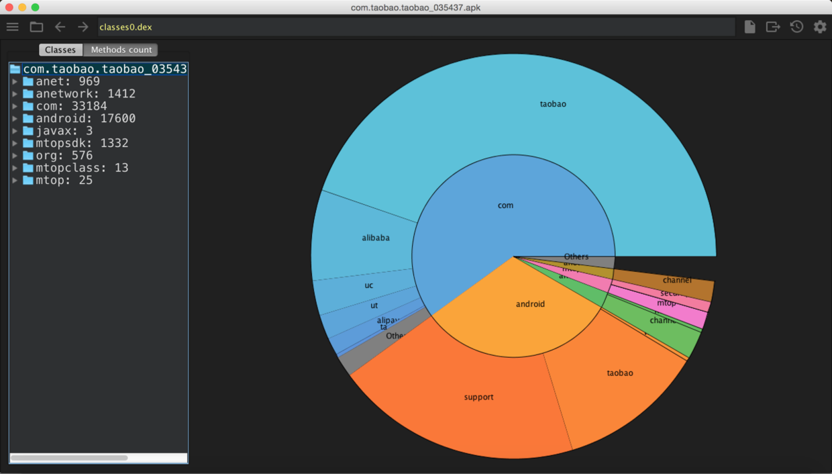Click the mtopsdk folder icon

[28, 143]
